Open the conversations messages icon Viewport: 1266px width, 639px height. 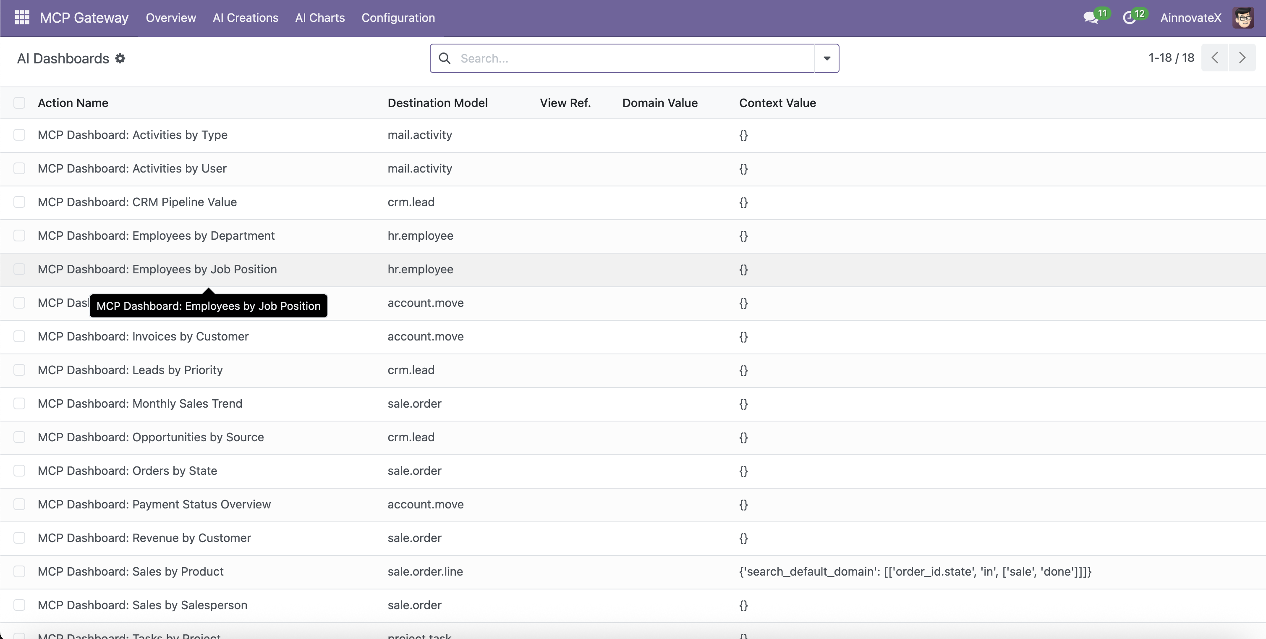click(x=1091, y=18)
